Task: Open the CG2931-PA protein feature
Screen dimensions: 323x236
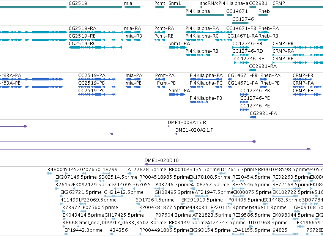Action: click(x=253, y=117)
